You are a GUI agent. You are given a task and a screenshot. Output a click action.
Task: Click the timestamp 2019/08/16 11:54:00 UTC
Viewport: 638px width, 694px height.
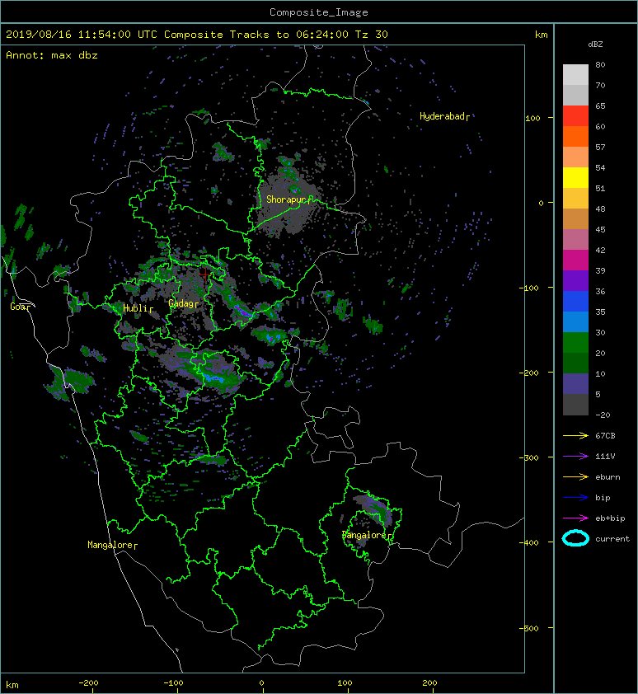pyautogui.click(x=82, y=35)
